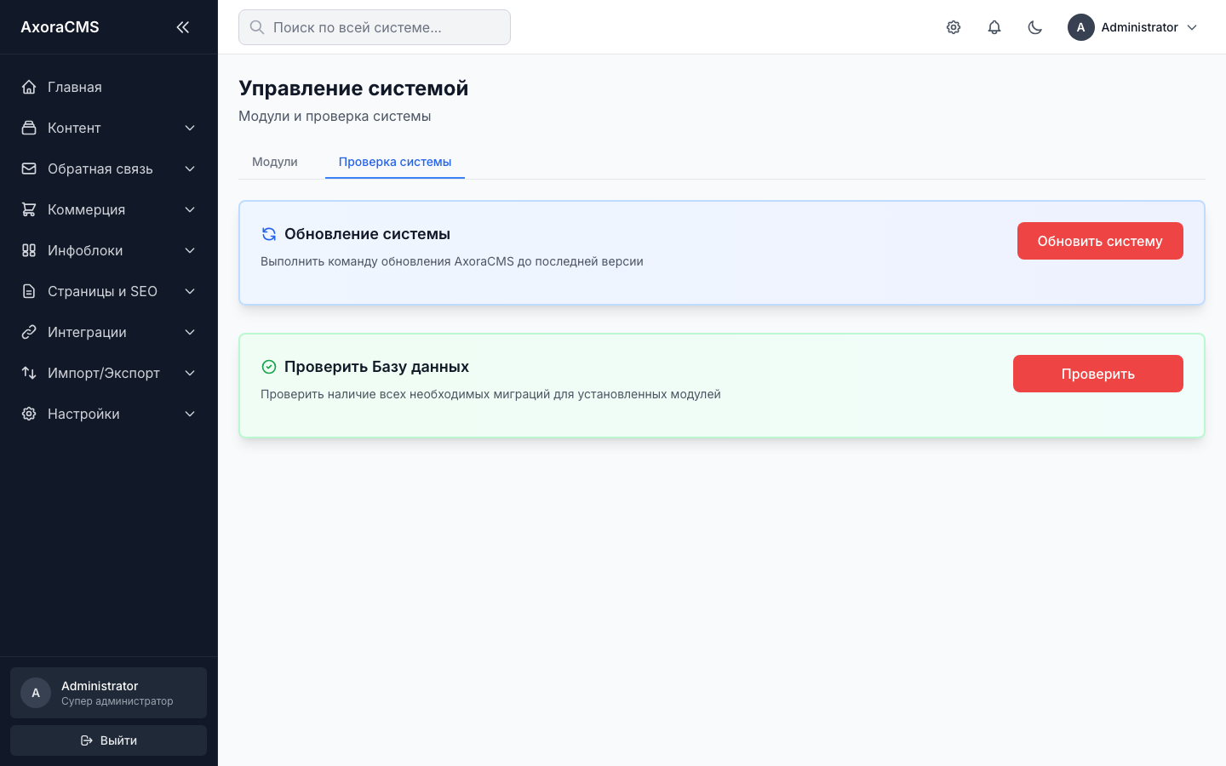This screenshot has width=1226, height=766.
Task: Click the red Проверить button
Action: click(1098, 374)
